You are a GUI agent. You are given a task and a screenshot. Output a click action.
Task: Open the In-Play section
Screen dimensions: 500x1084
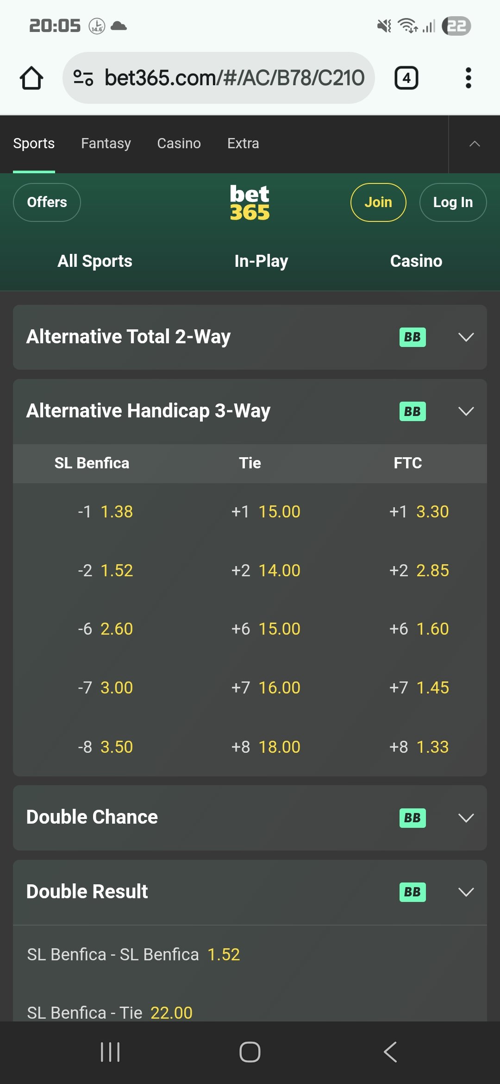[x=261, y=261]
